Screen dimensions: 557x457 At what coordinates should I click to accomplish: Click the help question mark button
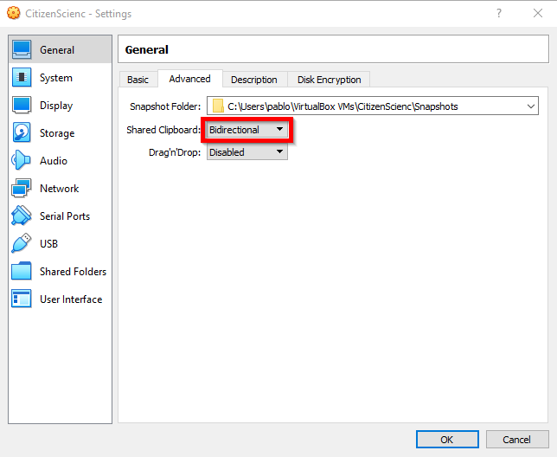(499, 14)
